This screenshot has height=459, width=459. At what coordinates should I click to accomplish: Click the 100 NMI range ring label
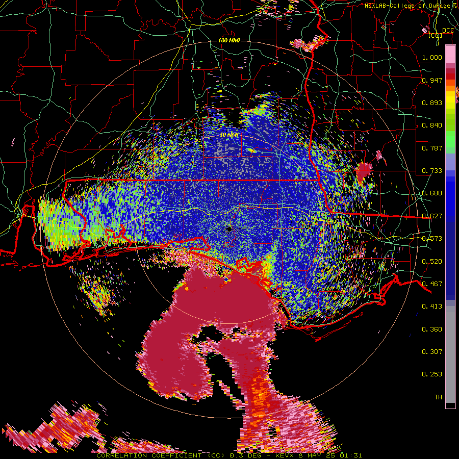coord(229,40)
